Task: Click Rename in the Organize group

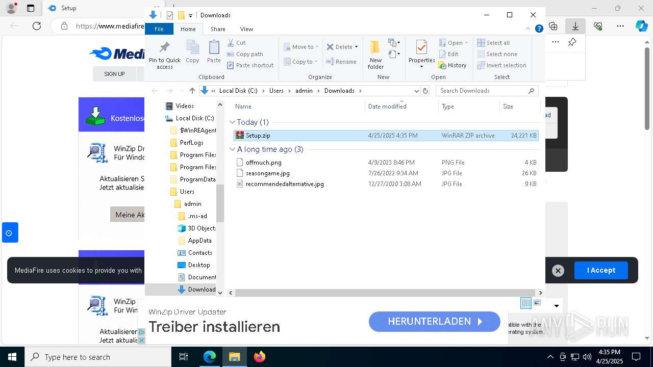Action: pyautogui.click(x=341, y=62)
